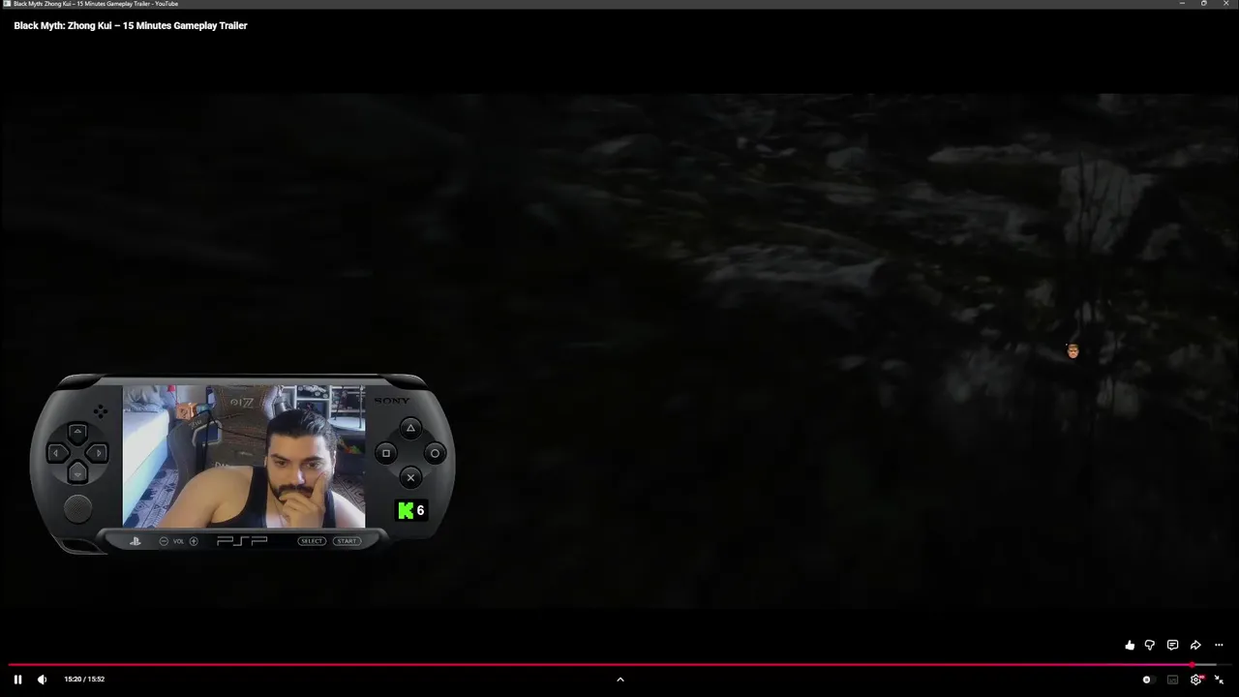Click the 15:20 / 15:52 time display
Viewport: 1239px width, 697px height.
(84, 680)
